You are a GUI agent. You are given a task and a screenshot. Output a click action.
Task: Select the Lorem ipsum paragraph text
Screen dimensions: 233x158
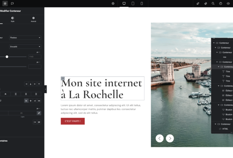(x=101, y=109)
